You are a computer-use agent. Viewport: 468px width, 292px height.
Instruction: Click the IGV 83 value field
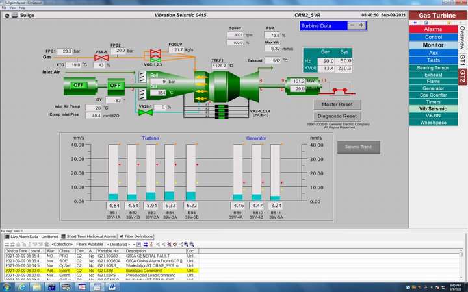click(114, 101)
